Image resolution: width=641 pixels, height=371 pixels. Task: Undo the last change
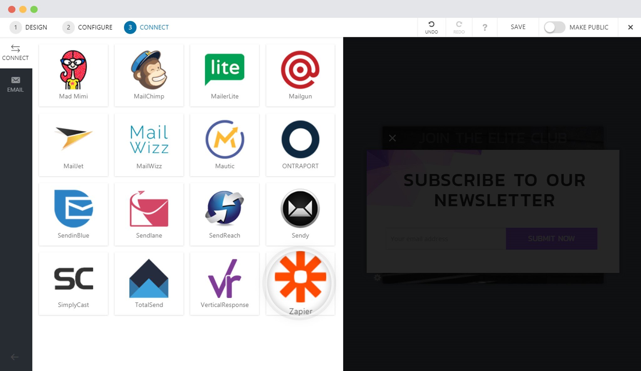(431, 27)
